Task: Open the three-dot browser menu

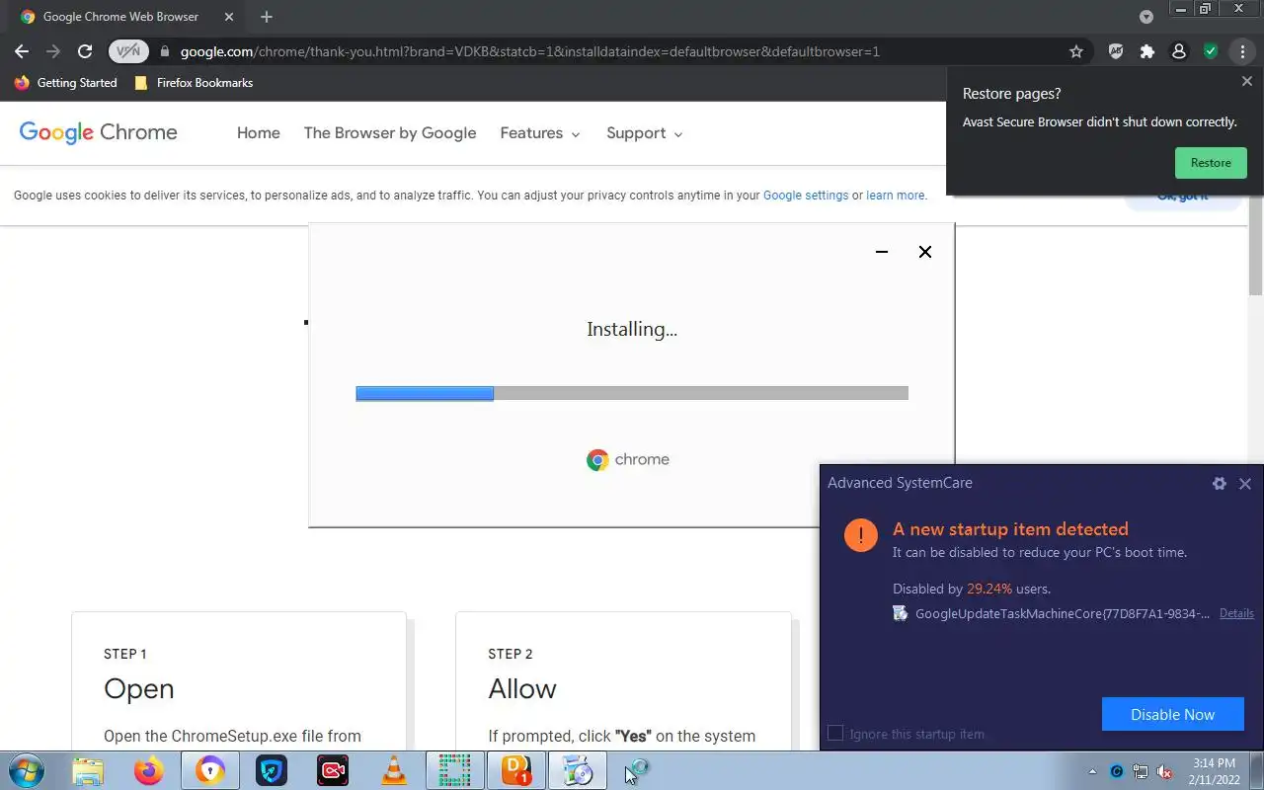Action: pos(1242,51)
